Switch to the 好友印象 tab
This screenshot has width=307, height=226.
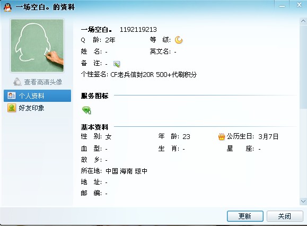tap(38, 108)
